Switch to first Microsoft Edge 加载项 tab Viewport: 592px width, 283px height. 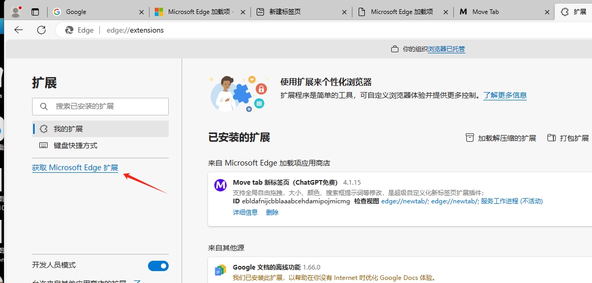tap(200, 12)
